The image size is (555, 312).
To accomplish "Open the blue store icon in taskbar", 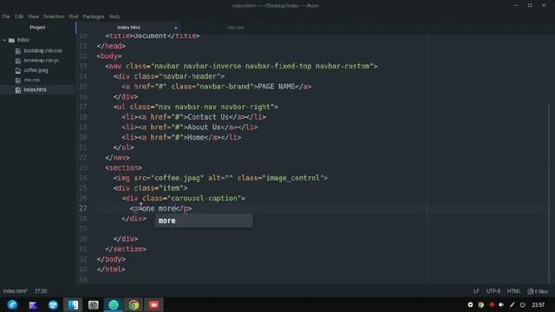I will pos(53,305).
